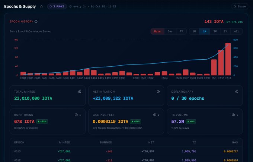Select the All time range

(236, 32)
